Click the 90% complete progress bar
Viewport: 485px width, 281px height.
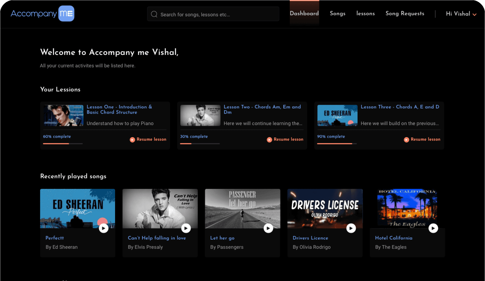coord(337,144)
